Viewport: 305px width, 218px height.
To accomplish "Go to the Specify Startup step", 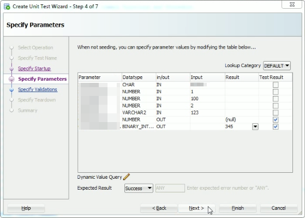I will click(x=34, y=69).
